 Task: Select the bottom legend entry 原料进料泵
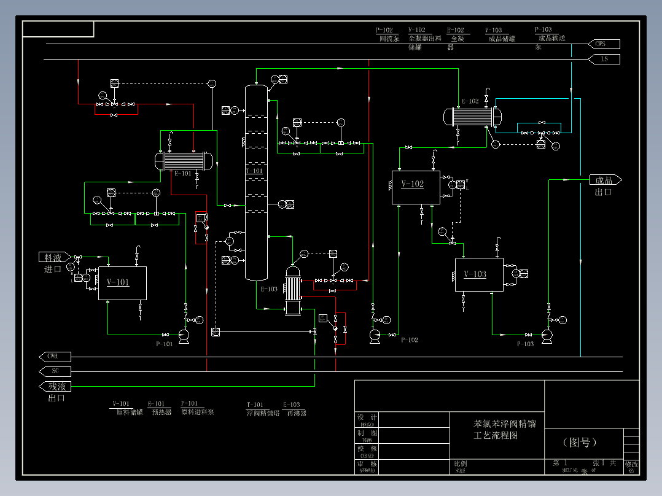point(198,408)
